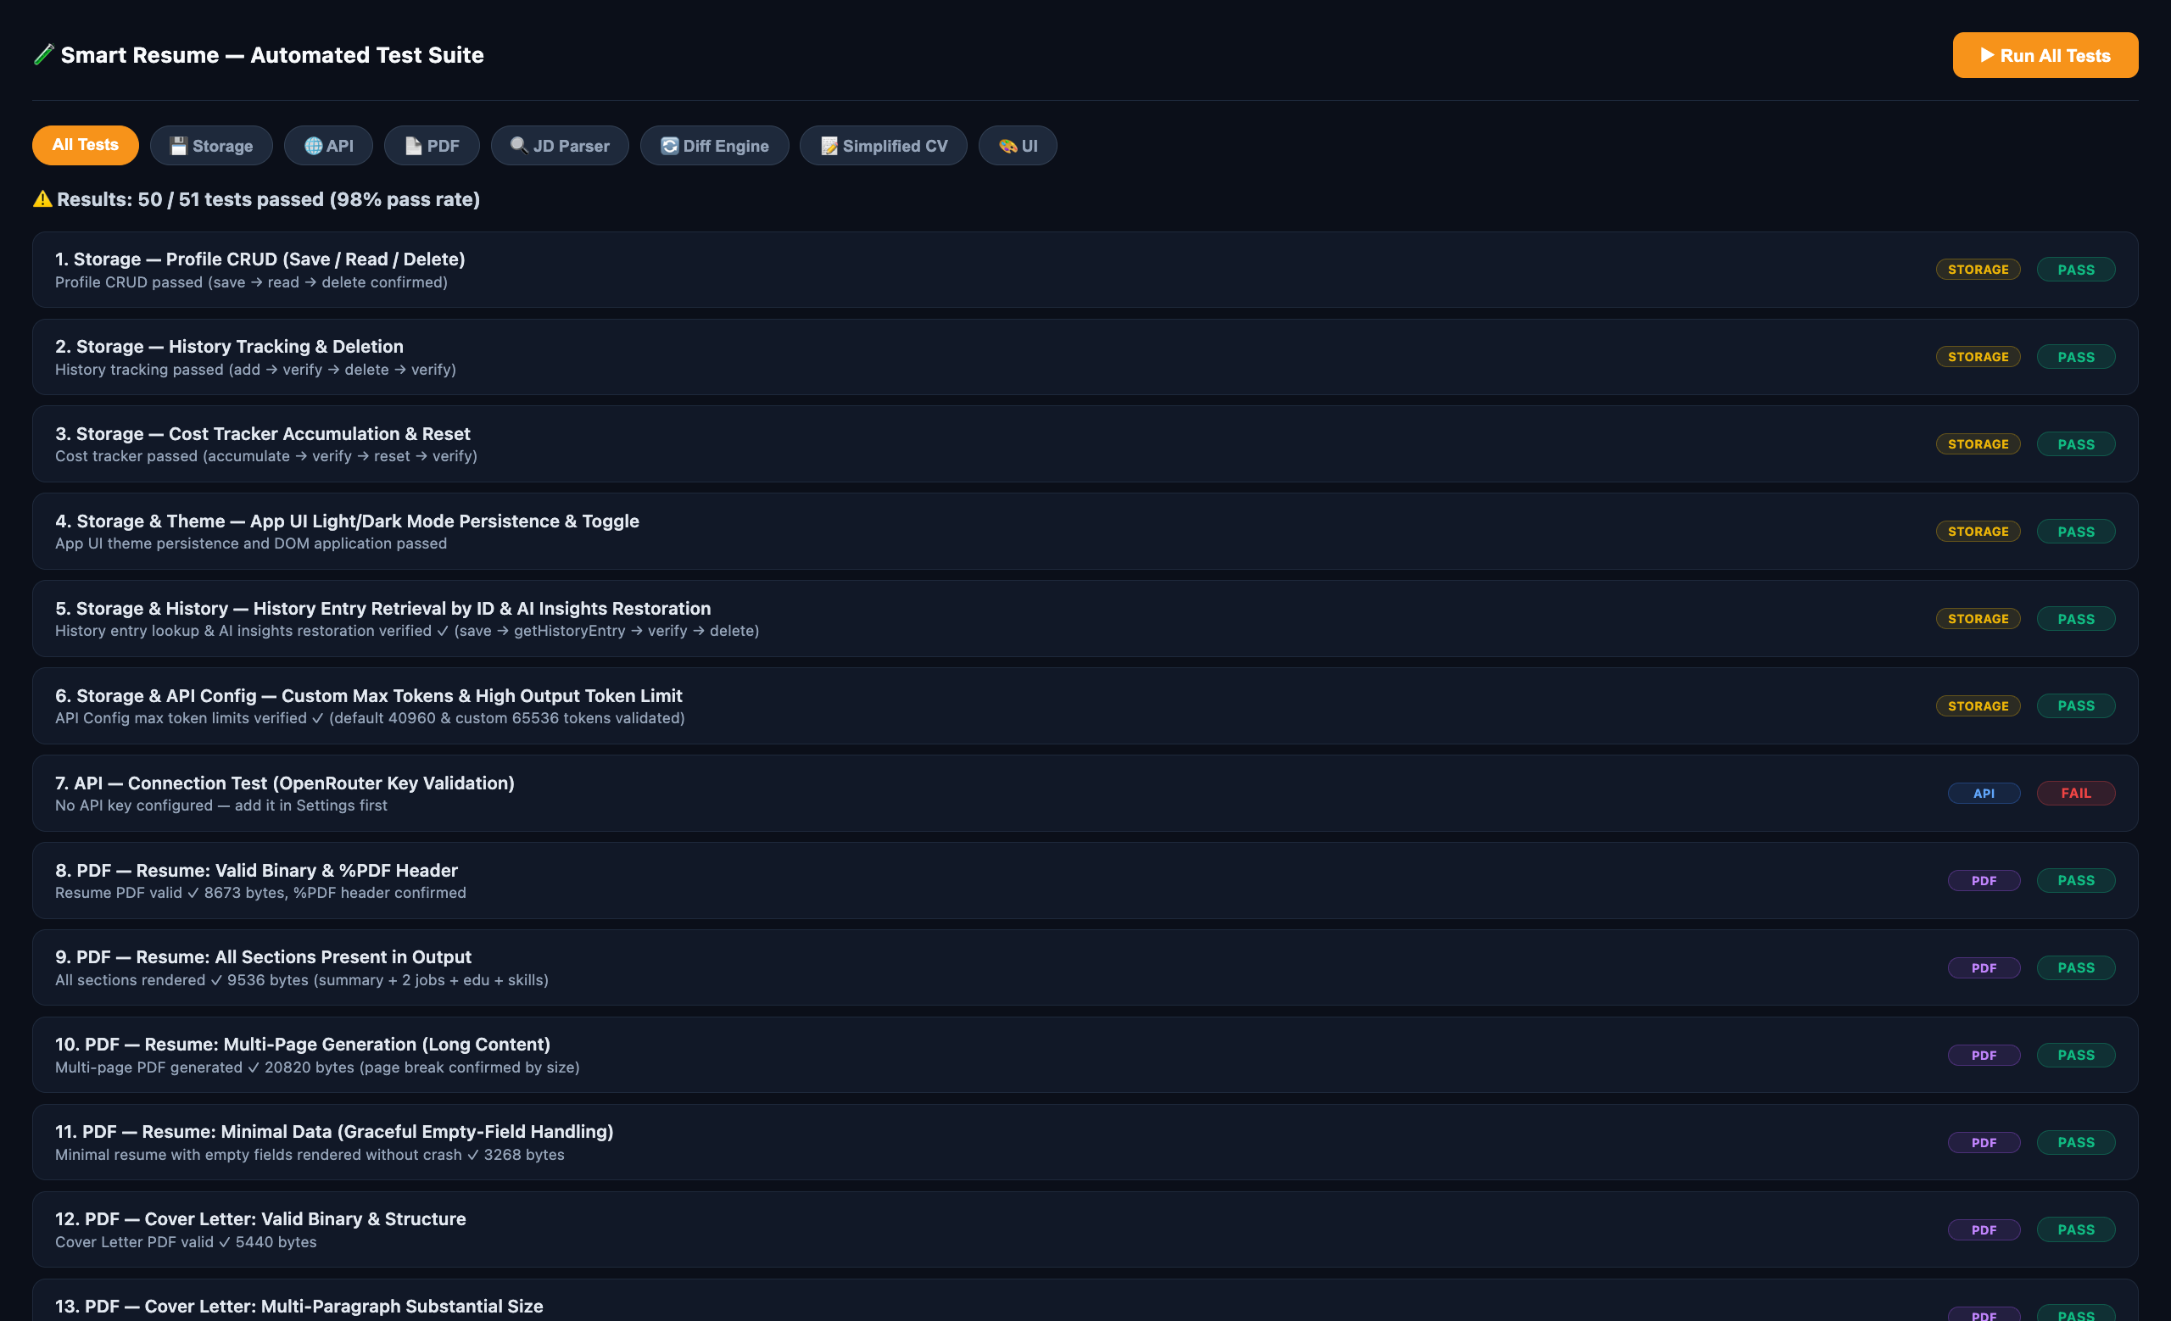Select test row 3 Cost Tracker Accumulation & Reset

tap(1085, 443)
